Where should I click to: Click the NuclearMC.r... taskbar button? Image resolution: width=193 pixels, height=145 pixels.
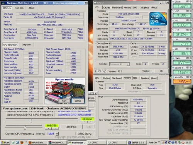tap(58, 143)
